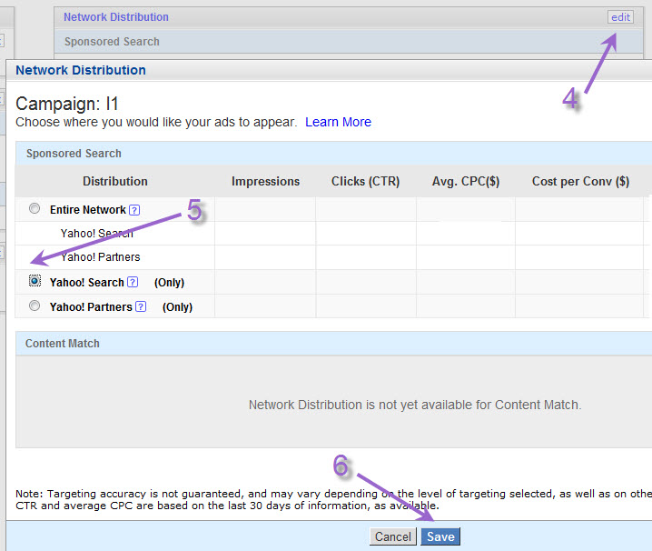Select the Yahoo! Partners (Only) radio button
Screen dimensions: 652x551
(35, 306)
